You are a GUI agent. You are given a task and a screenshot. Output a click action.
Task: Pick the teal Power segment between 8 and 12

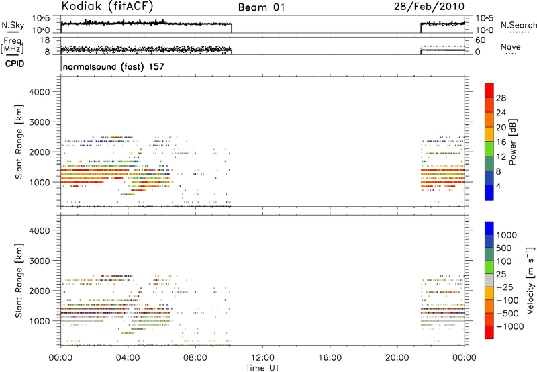(x=489, y=164)
